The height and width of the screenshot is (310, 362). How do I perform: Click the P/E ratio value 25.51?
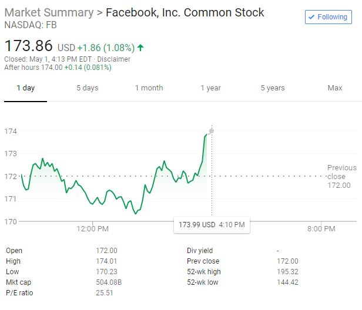point(105,293)
